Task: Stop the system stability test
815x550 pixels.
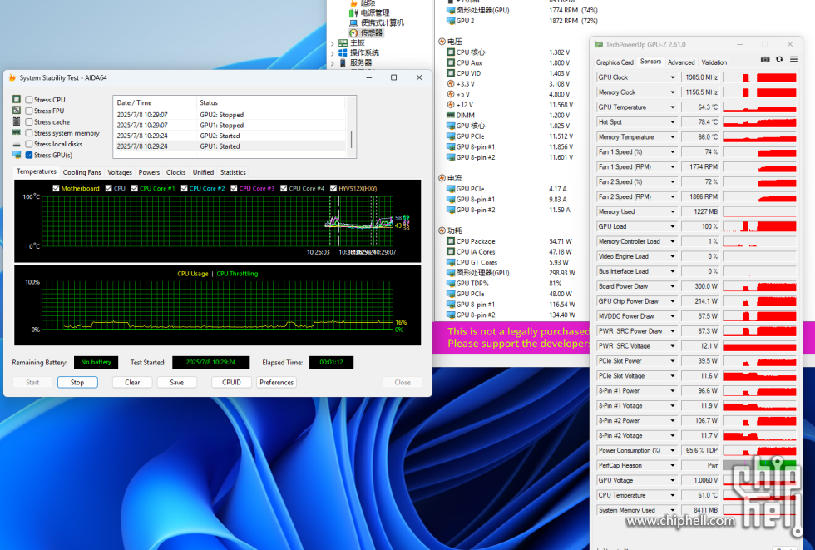Action: [x=77, y=382]
